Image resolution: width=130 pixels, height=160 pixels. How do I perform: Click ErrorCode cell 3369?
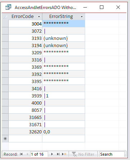pyautogui.click(x=25, y=67)
